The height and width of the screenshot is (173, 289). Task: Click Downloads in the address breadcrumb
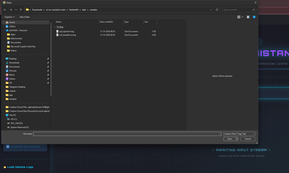click(x=37, y=10)
